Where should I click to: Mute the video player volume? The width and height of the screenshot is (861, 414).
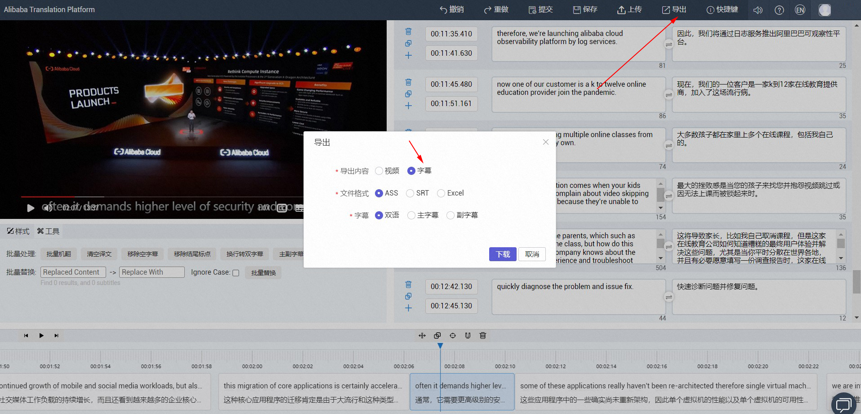(x=47, y=208)
